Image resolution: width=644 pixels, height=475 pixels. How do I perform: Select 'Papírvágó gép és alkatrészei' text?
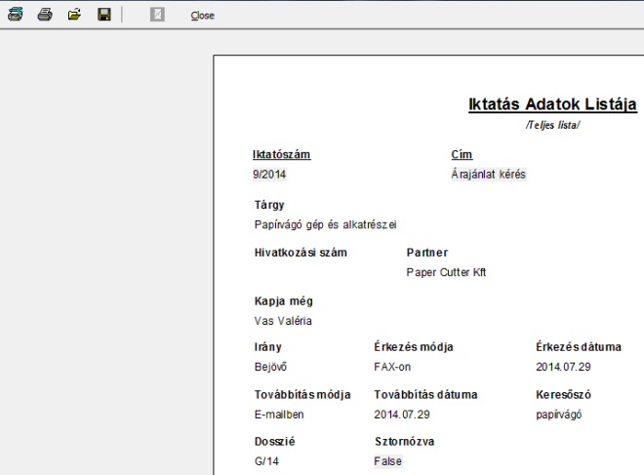(325, 224)
